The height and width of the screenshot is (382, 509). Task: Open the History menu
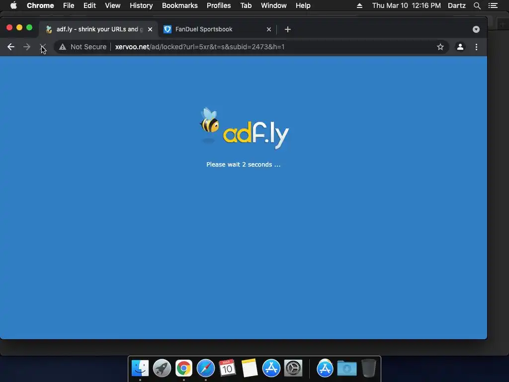pos(141,5)
